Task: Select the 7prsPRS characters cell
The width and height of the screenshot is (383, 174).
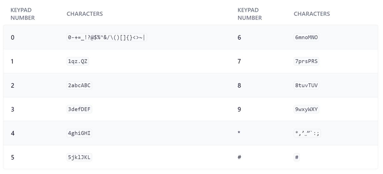Action: [x=306, y=61]
